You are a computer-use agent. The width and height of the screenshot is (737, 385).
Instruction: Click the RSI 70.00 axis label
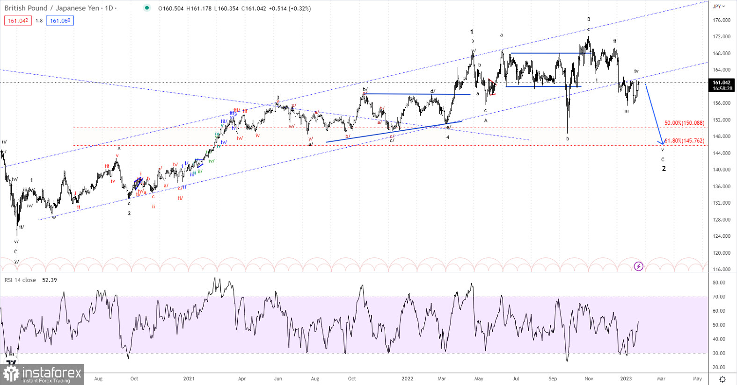pos(719,297)
